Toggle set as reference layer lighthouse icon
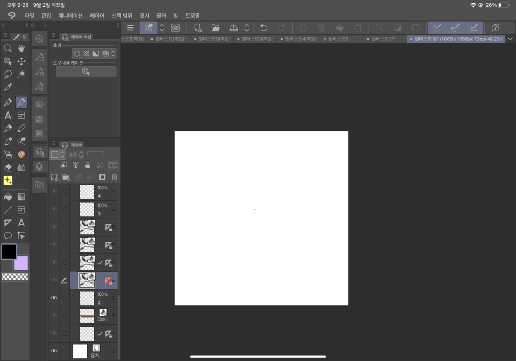 coord(76,165)
